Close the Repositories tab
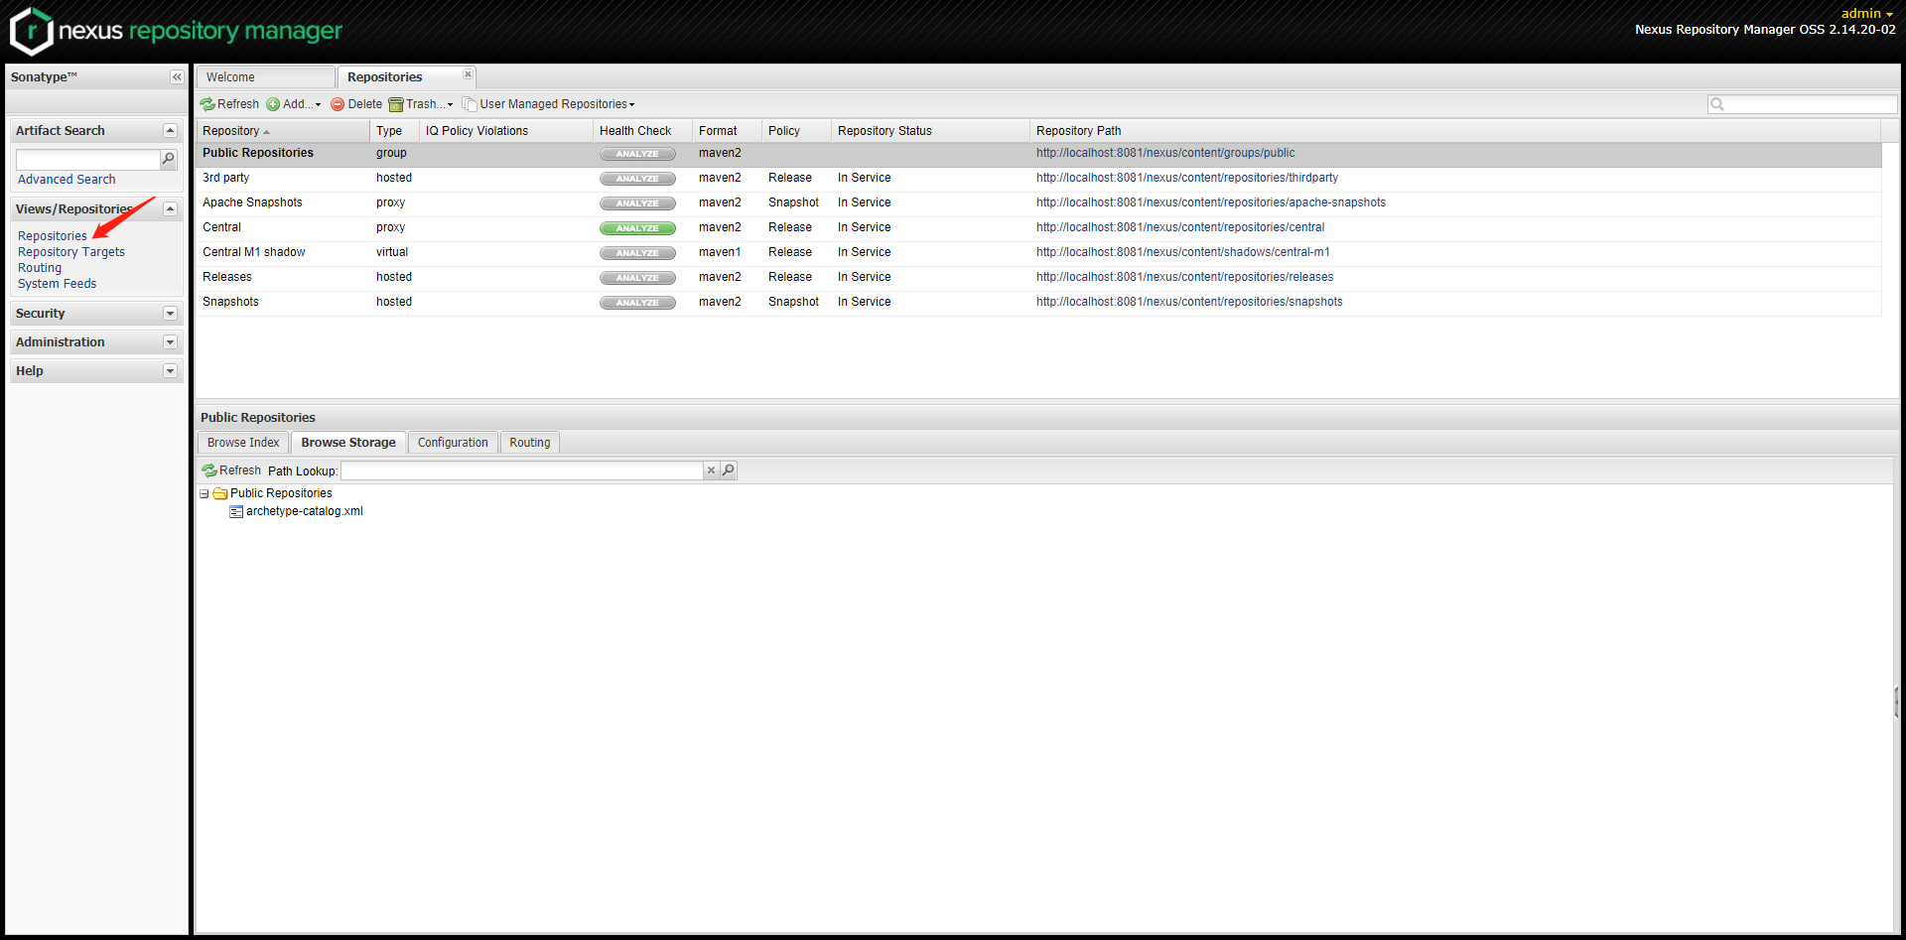 coord(468,74)
